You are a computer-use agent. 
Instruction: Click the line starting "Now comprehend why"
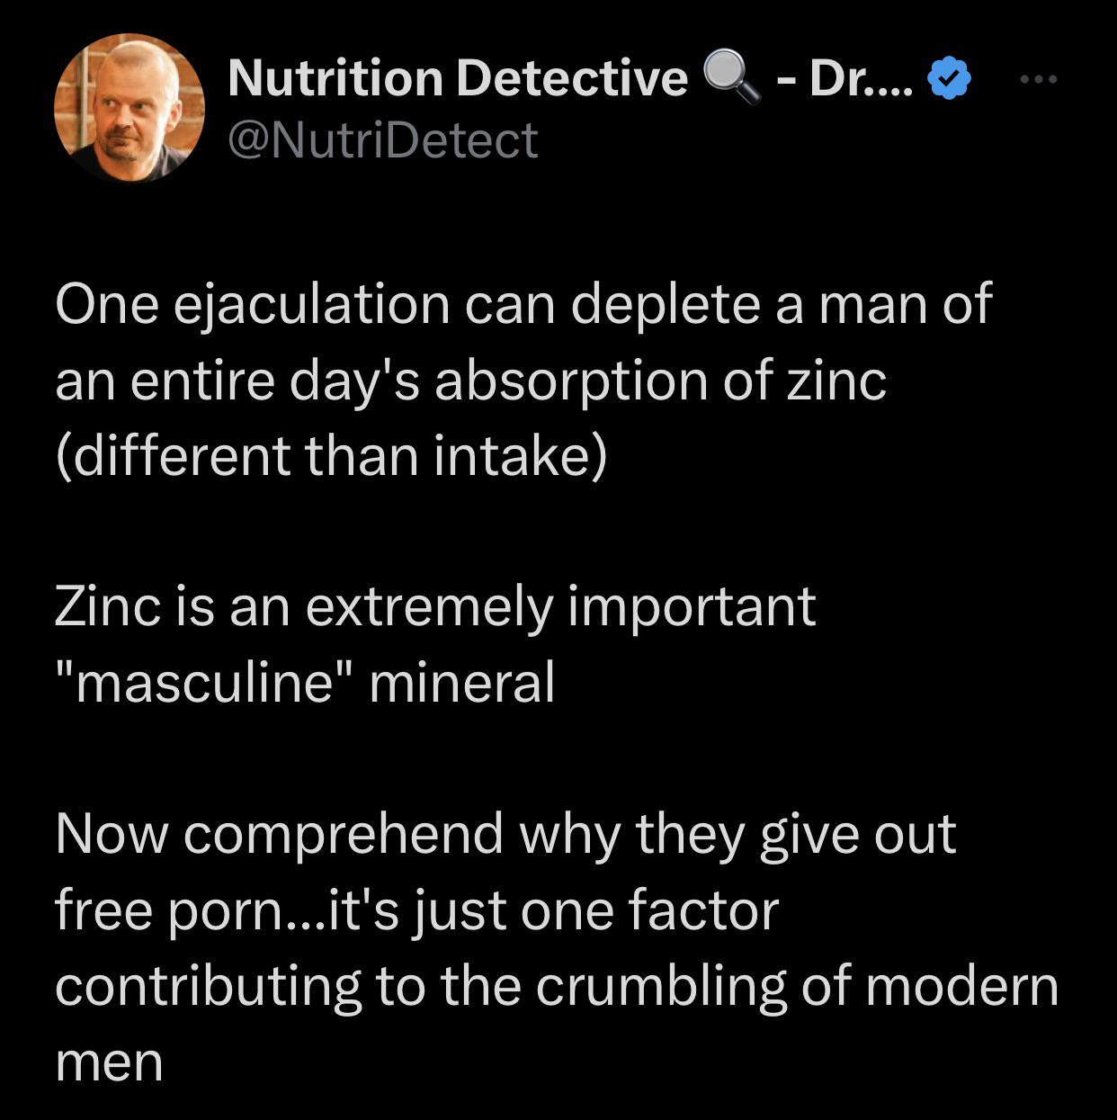click(x=505, y=834)
